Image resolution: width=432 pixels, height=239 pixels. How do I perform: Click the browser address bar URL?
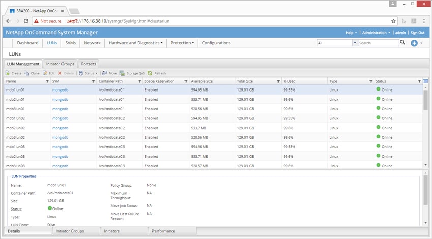click(118, 21)
